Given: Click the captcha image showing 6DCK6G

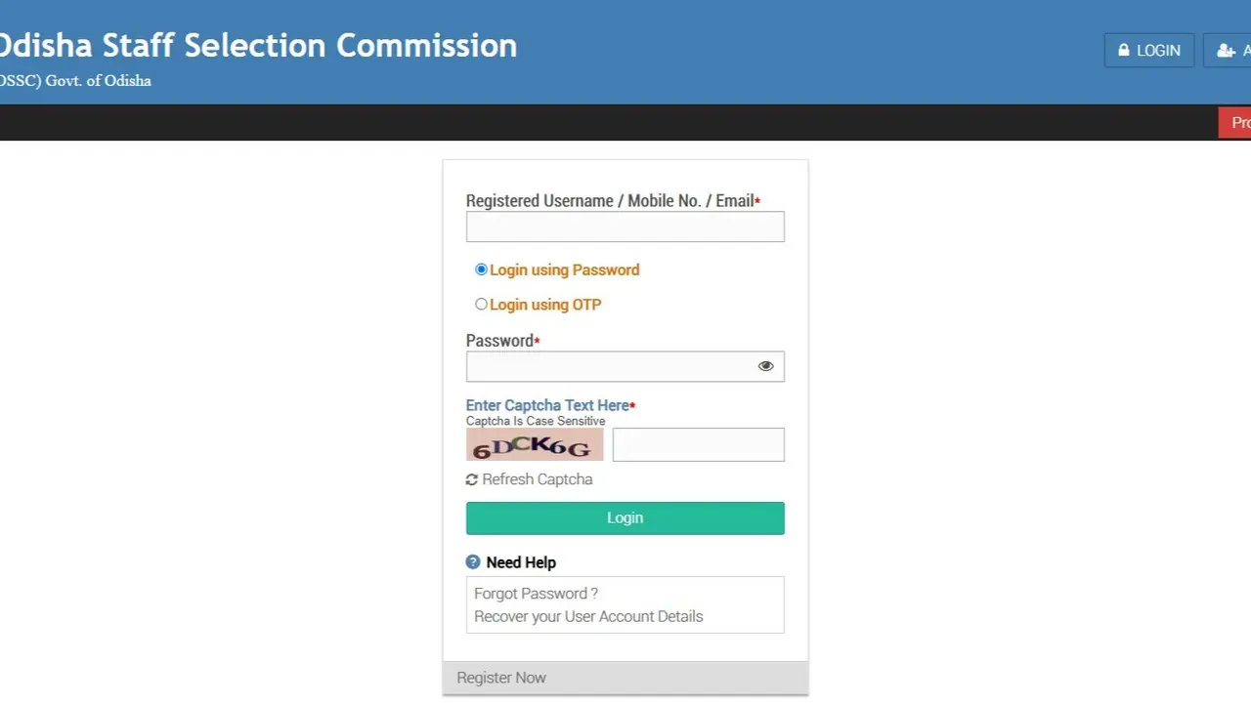Looking at the screenshot, I should click(535, 444).
